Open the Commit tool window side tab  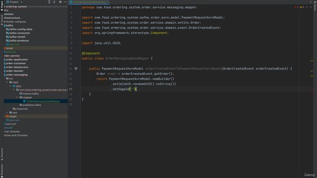coord(2,20)
